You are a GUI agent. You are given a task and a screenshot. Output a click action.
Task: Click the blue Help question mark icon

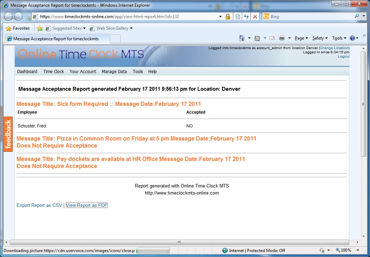click(x=352, y=38)
